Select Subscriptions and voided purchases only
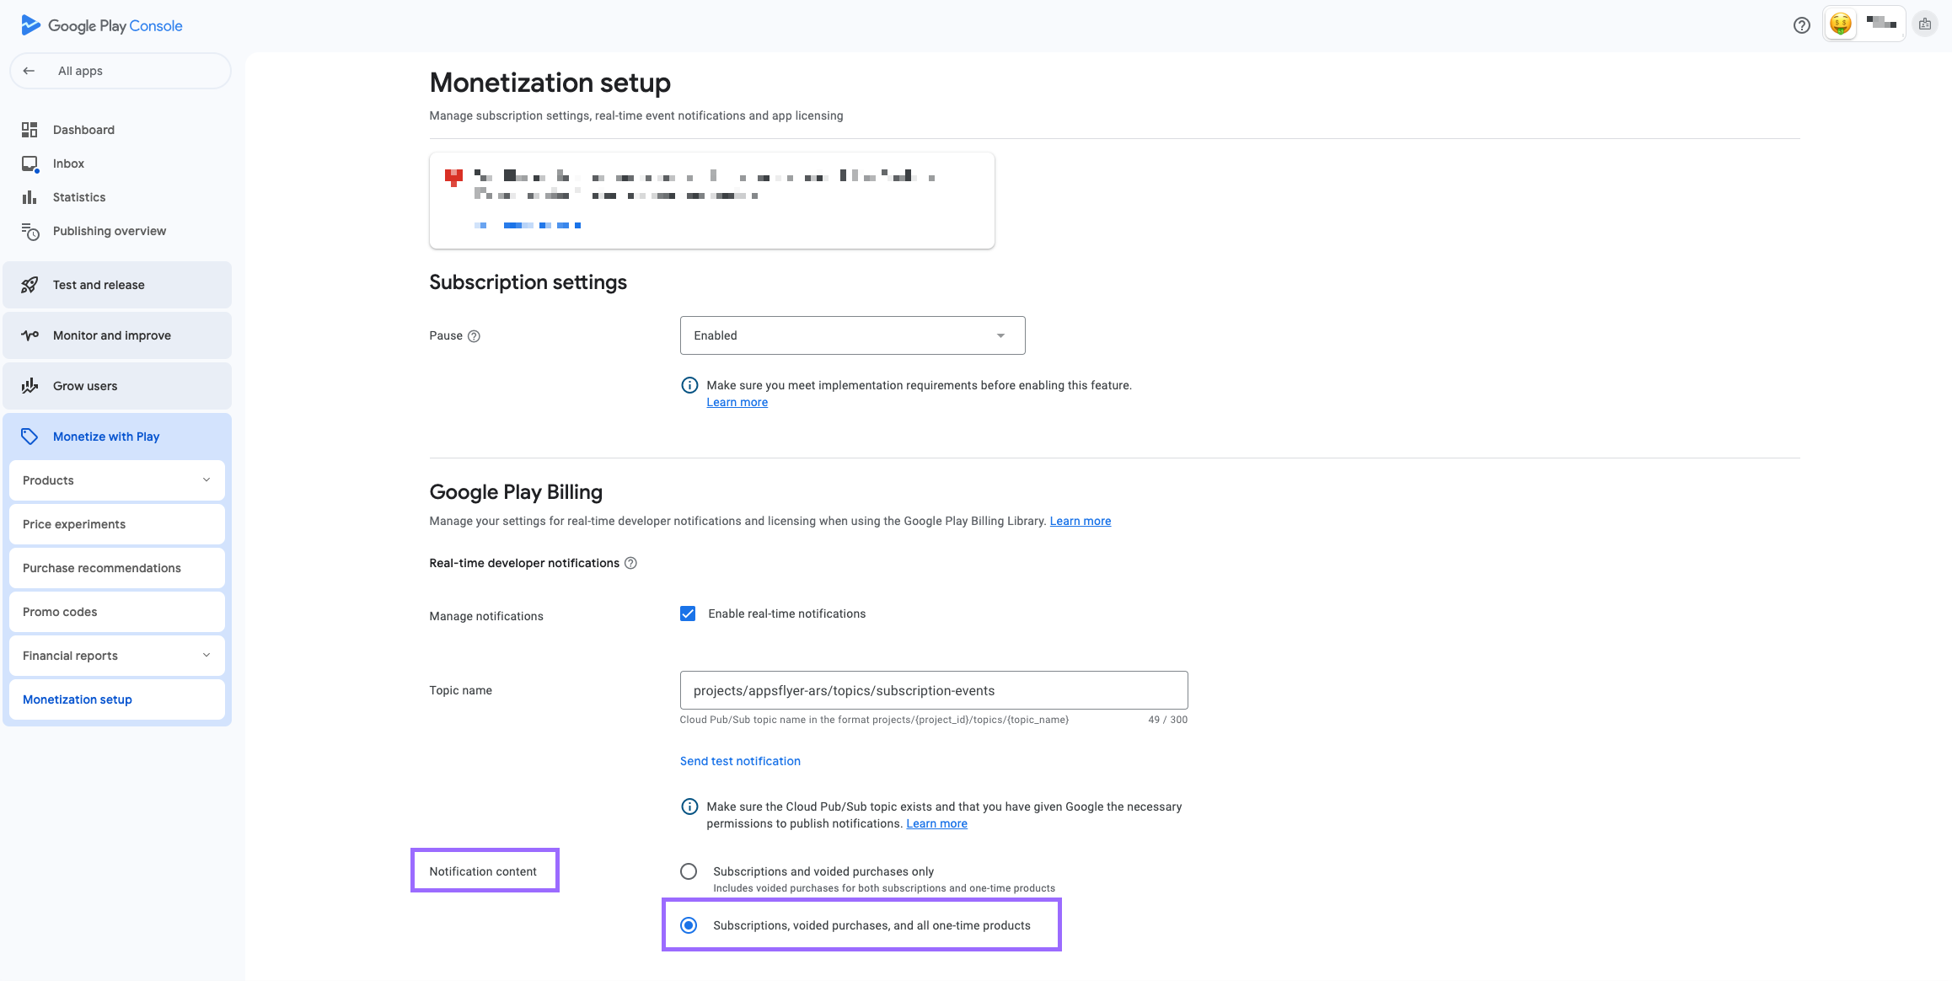 point(689,871)
